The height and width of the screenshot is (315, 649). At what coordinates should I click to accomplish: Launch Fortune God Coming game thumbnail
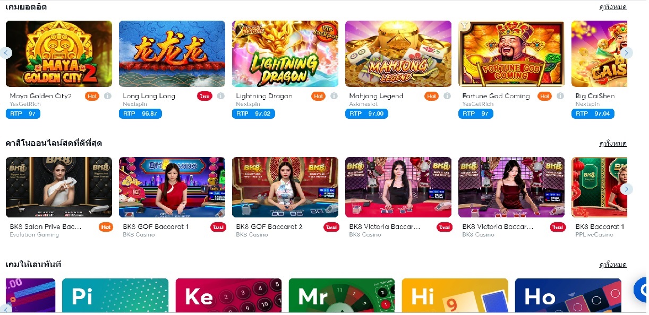pyautogui.click(x=511, y=54)
